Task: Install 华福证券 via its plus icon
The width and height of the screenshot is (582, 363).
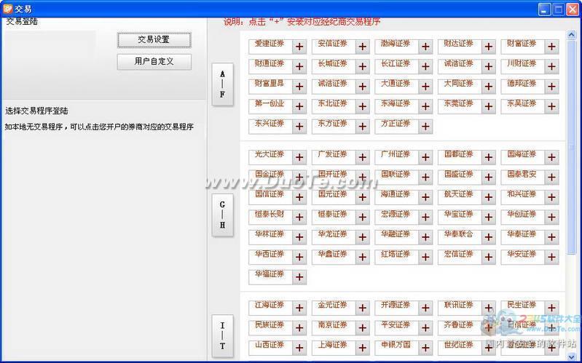Action: 299,277
